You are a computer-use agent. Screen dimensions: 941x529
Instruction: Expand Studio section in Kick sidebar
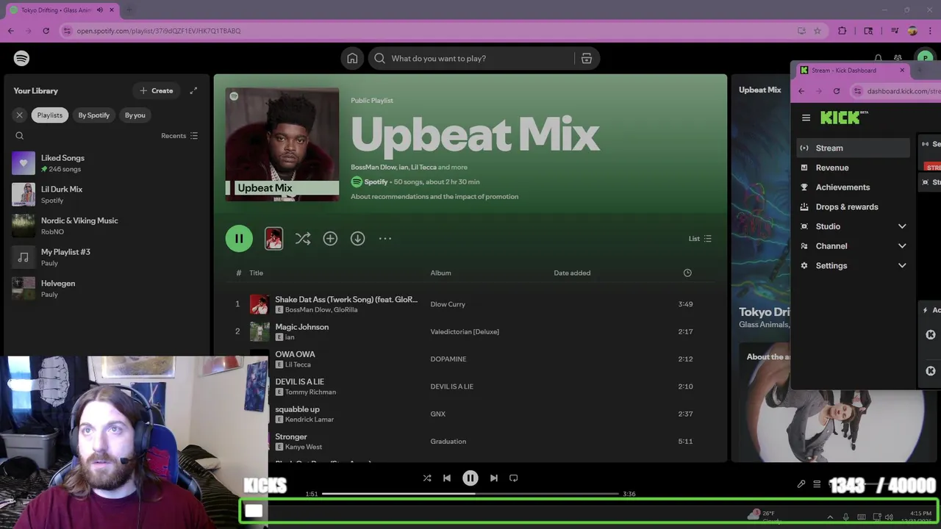coord(902,226)
